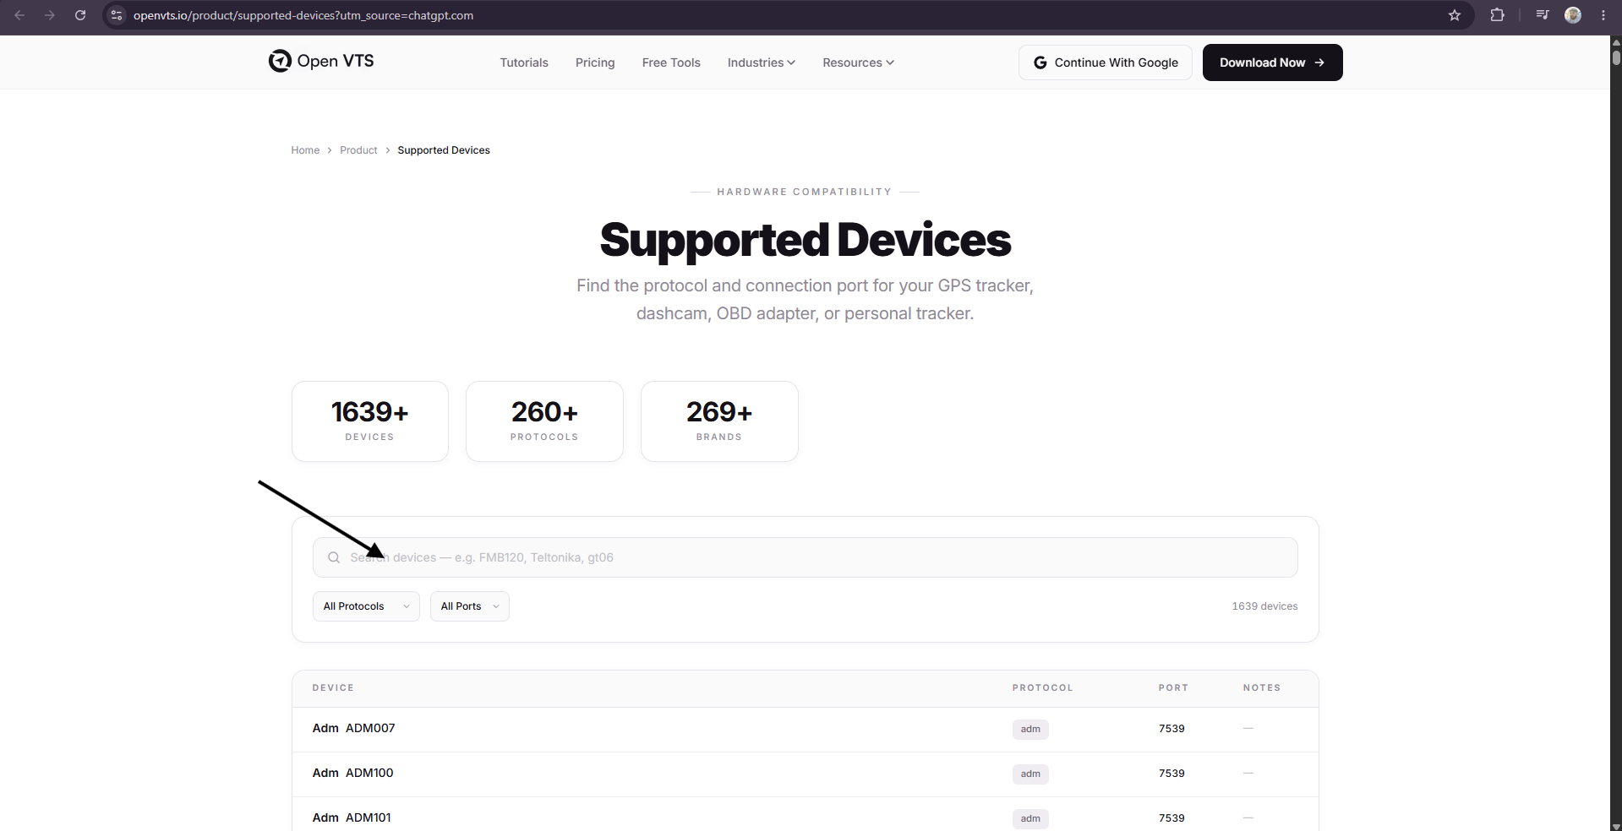Click the browser back arrow
Screen dimensions: 1622x831
[19, 15]
